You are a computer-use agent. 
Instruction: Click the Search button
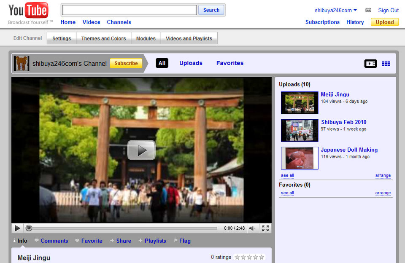tap(211, 10)
